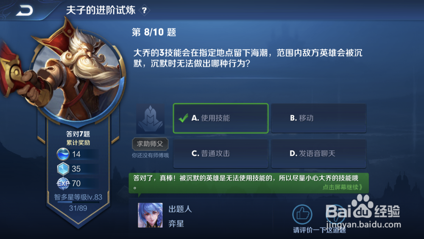
Task: Click the green correct-answer explanation banner
Action: tap(249, 183)
